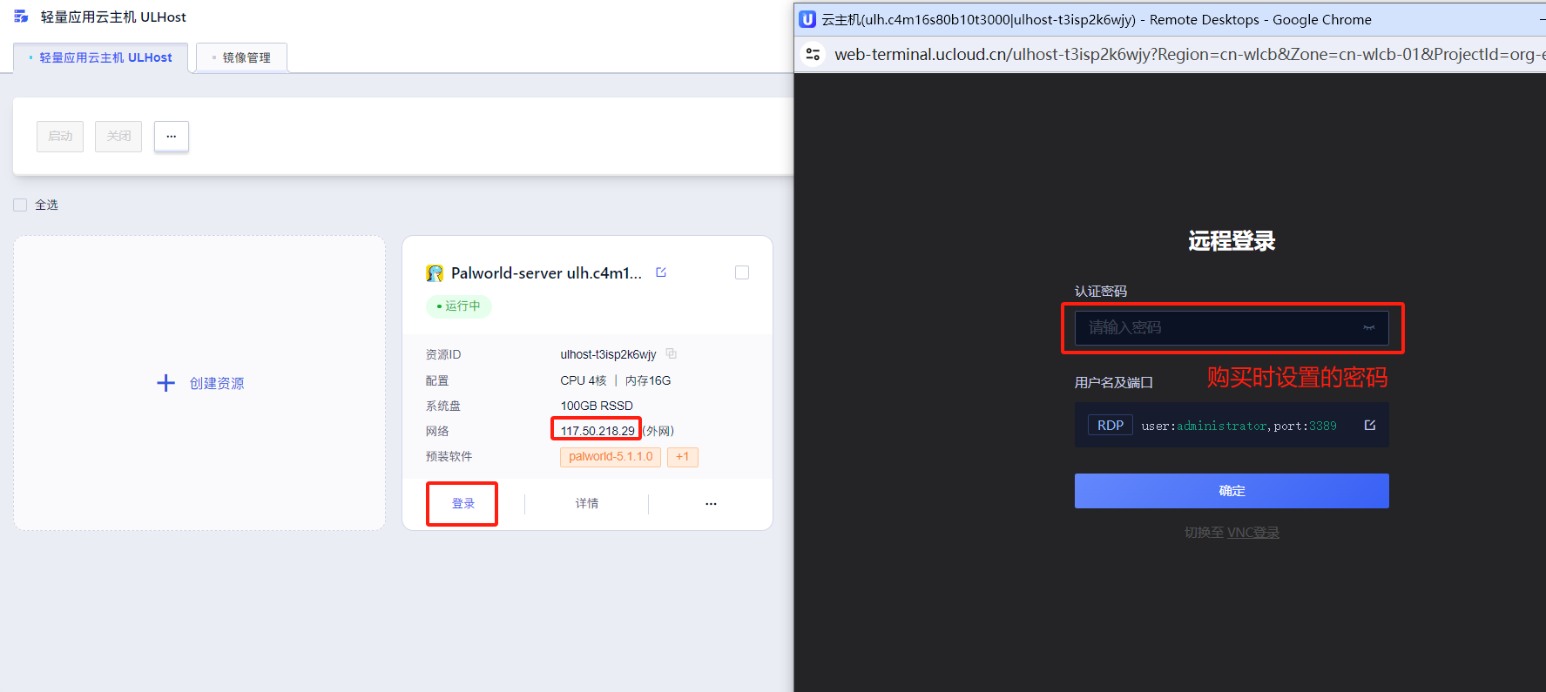
Task: Toggle password visibility eye icon
Action: pyautogui.click(x=1369, y=328)
